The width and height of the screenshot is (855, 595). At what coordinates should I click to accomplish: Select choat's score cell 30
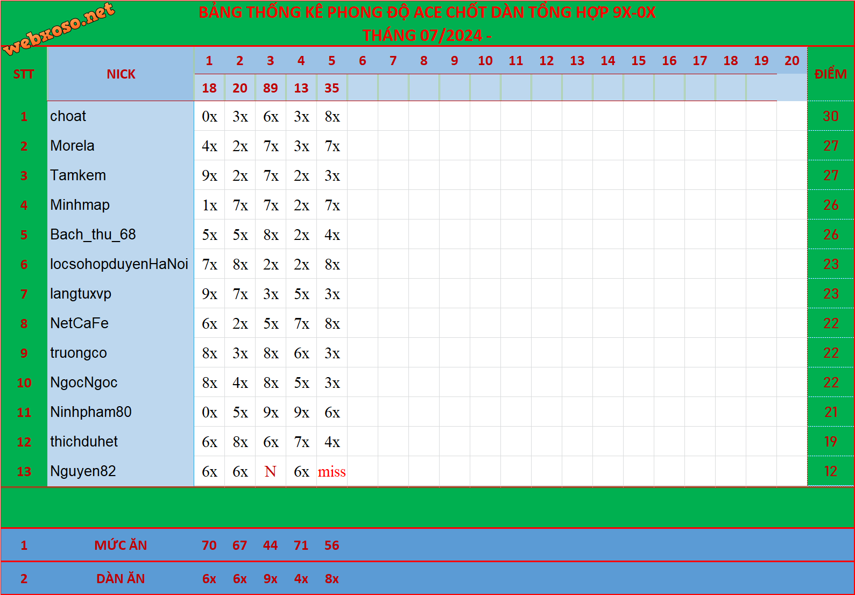(831, 116)
